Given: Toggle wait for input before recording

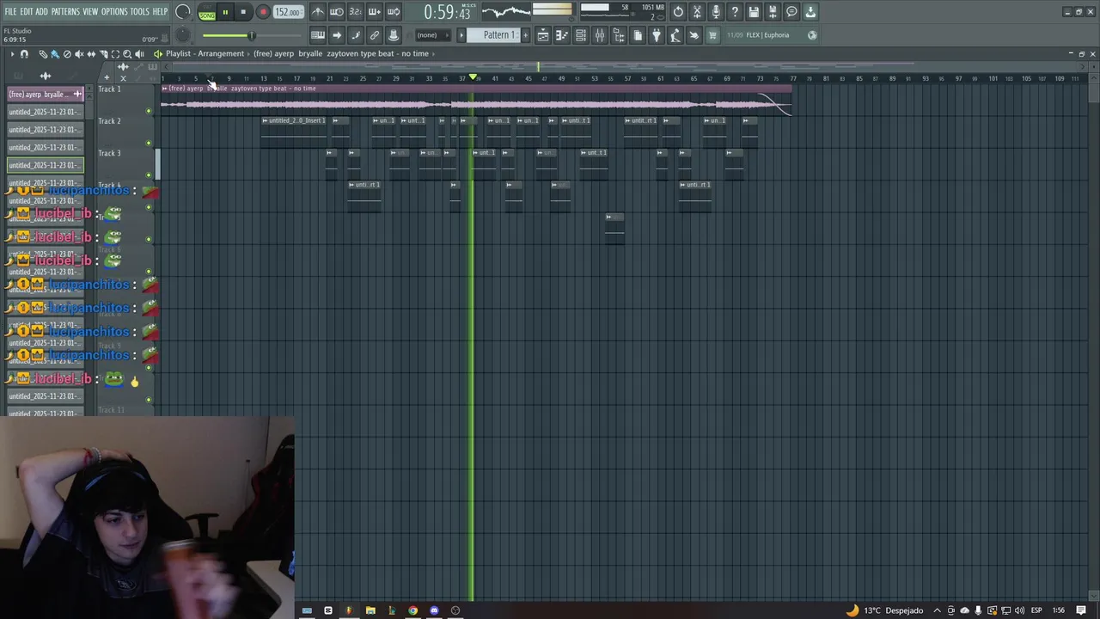Looking at the screenshot, I should (x=337, y=12).
